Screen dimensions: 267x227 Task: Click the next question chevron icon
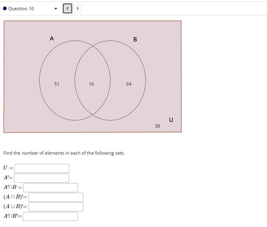(x=78, y=8)
